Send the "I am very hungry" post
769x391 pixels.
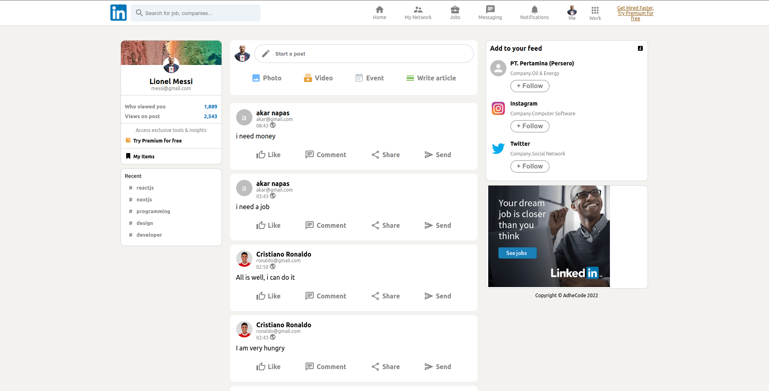click(x=437, y=367)
